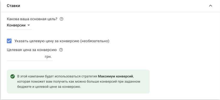The height and width of the screenshot is (100, 220).
Task: Click empty area of Ставки header bar
Action: 112,6
